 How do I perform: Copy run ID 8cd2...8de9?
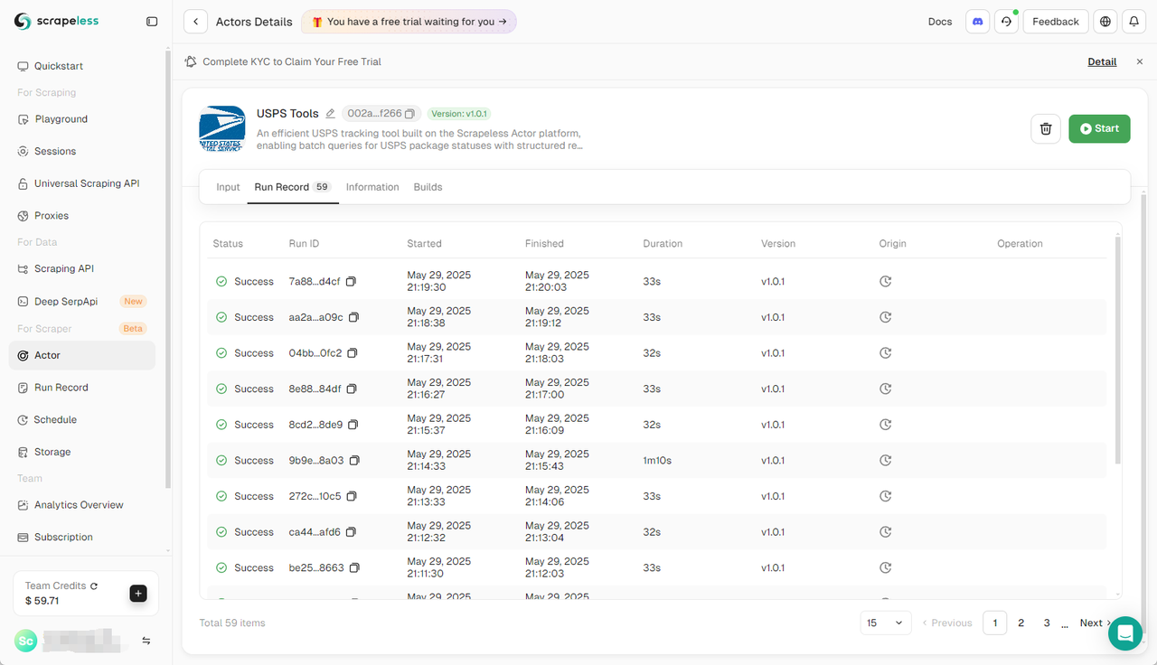click(x=353, y=425)
